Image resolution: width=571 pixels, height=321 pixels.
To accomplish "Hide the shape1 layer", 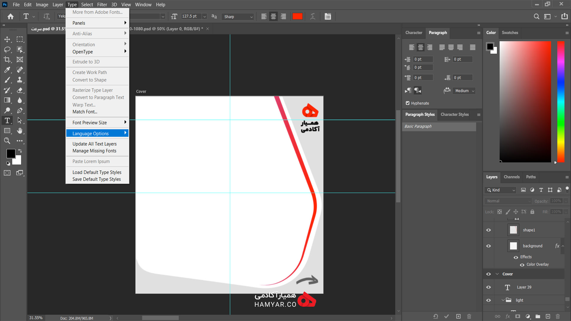I will [488, 230].
